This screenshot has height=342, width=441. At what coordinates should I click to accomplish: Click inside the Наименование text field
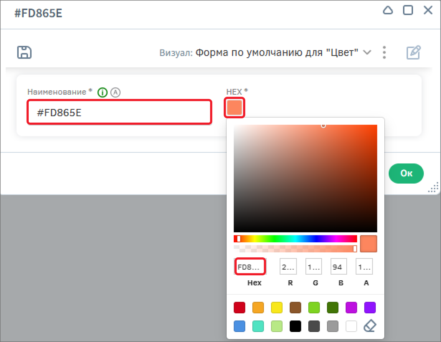(119, 112)
